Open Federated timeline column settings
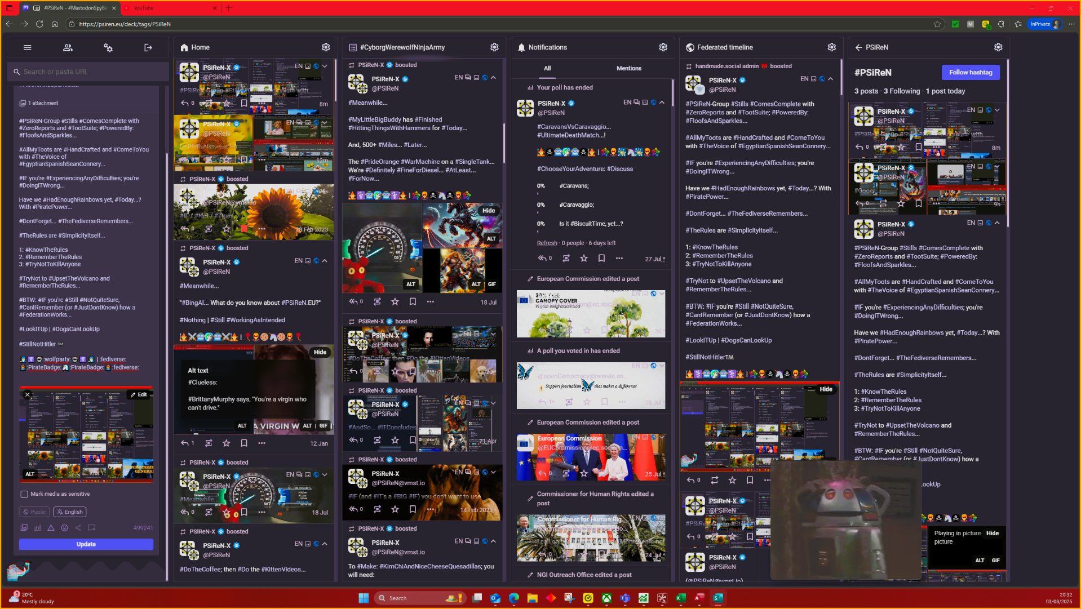Screen dimensions: 1081x609 tap(831, 47)
